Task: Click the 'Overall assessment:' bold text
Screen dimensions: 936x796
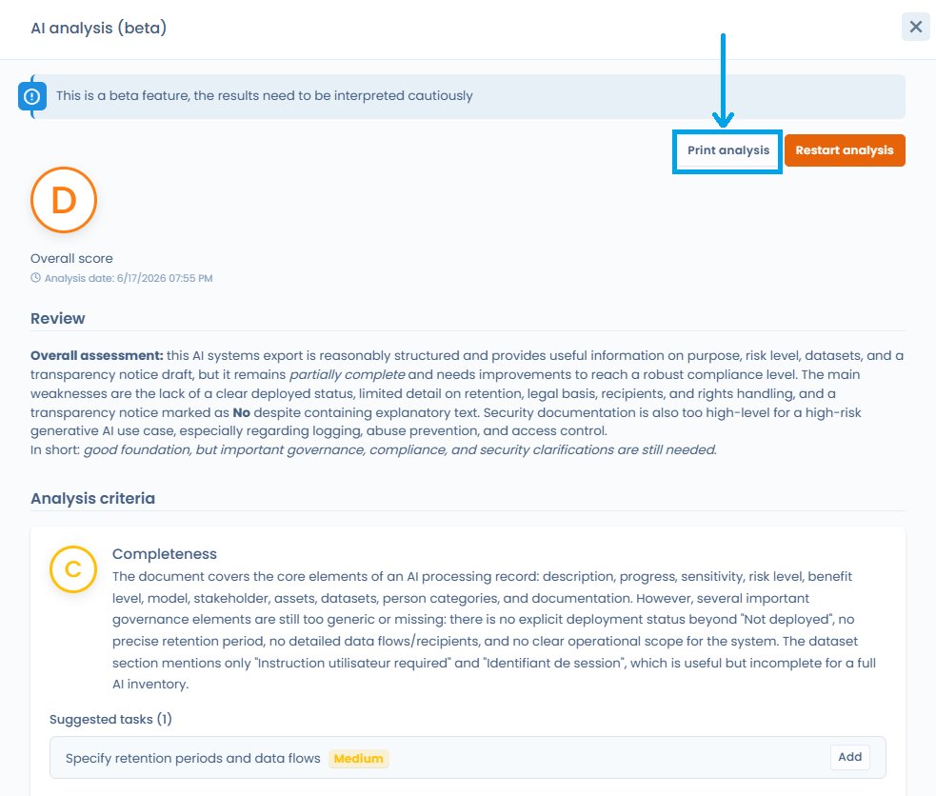Action: click(97, 356)
